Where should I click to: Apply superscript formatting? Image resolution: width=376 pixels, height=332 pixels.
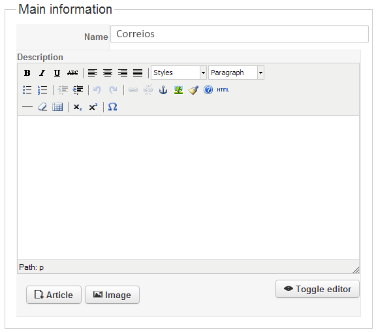coord(93,107)
